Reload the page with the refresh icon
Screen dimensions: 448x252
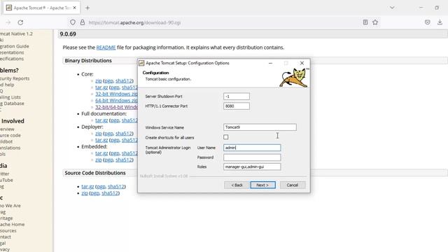20,22
